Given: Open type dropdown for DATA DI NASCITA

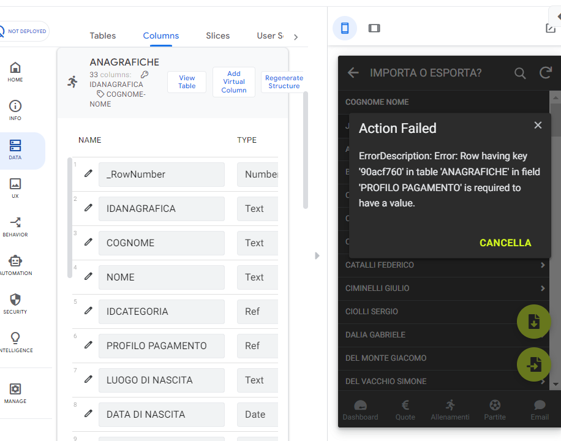Looking at the screenshot, I should 258,415.
